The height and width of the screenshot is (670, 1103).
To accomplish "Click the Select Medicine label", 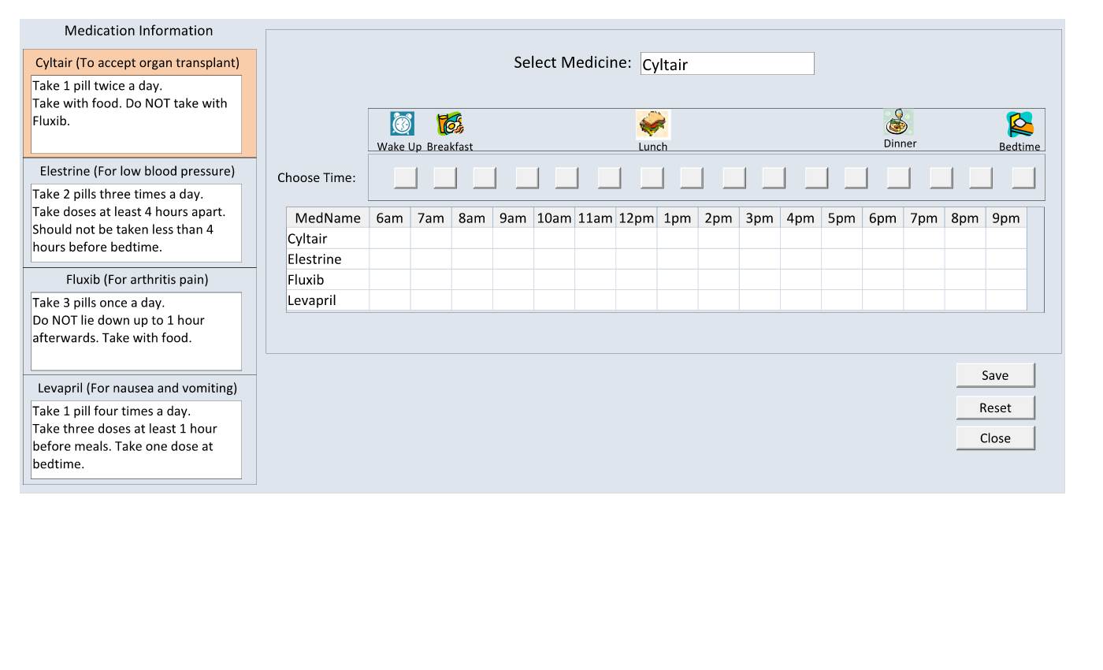I will click(573, 62).
